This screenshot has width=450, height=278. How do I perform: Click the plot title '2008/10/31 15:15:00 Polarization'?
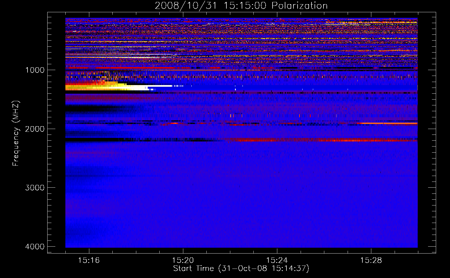pyautogui.click(x=241, y=6)
